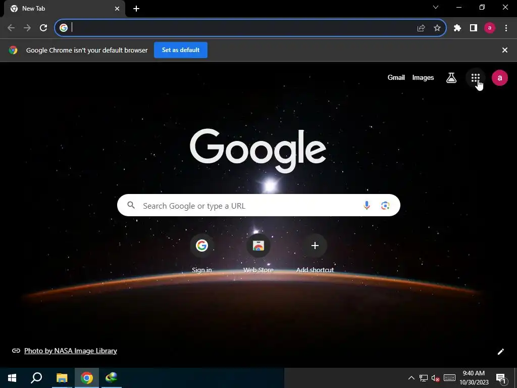Open Photo by NASA Image Library link
Screen dimensions: 517x388
[71, 351]
